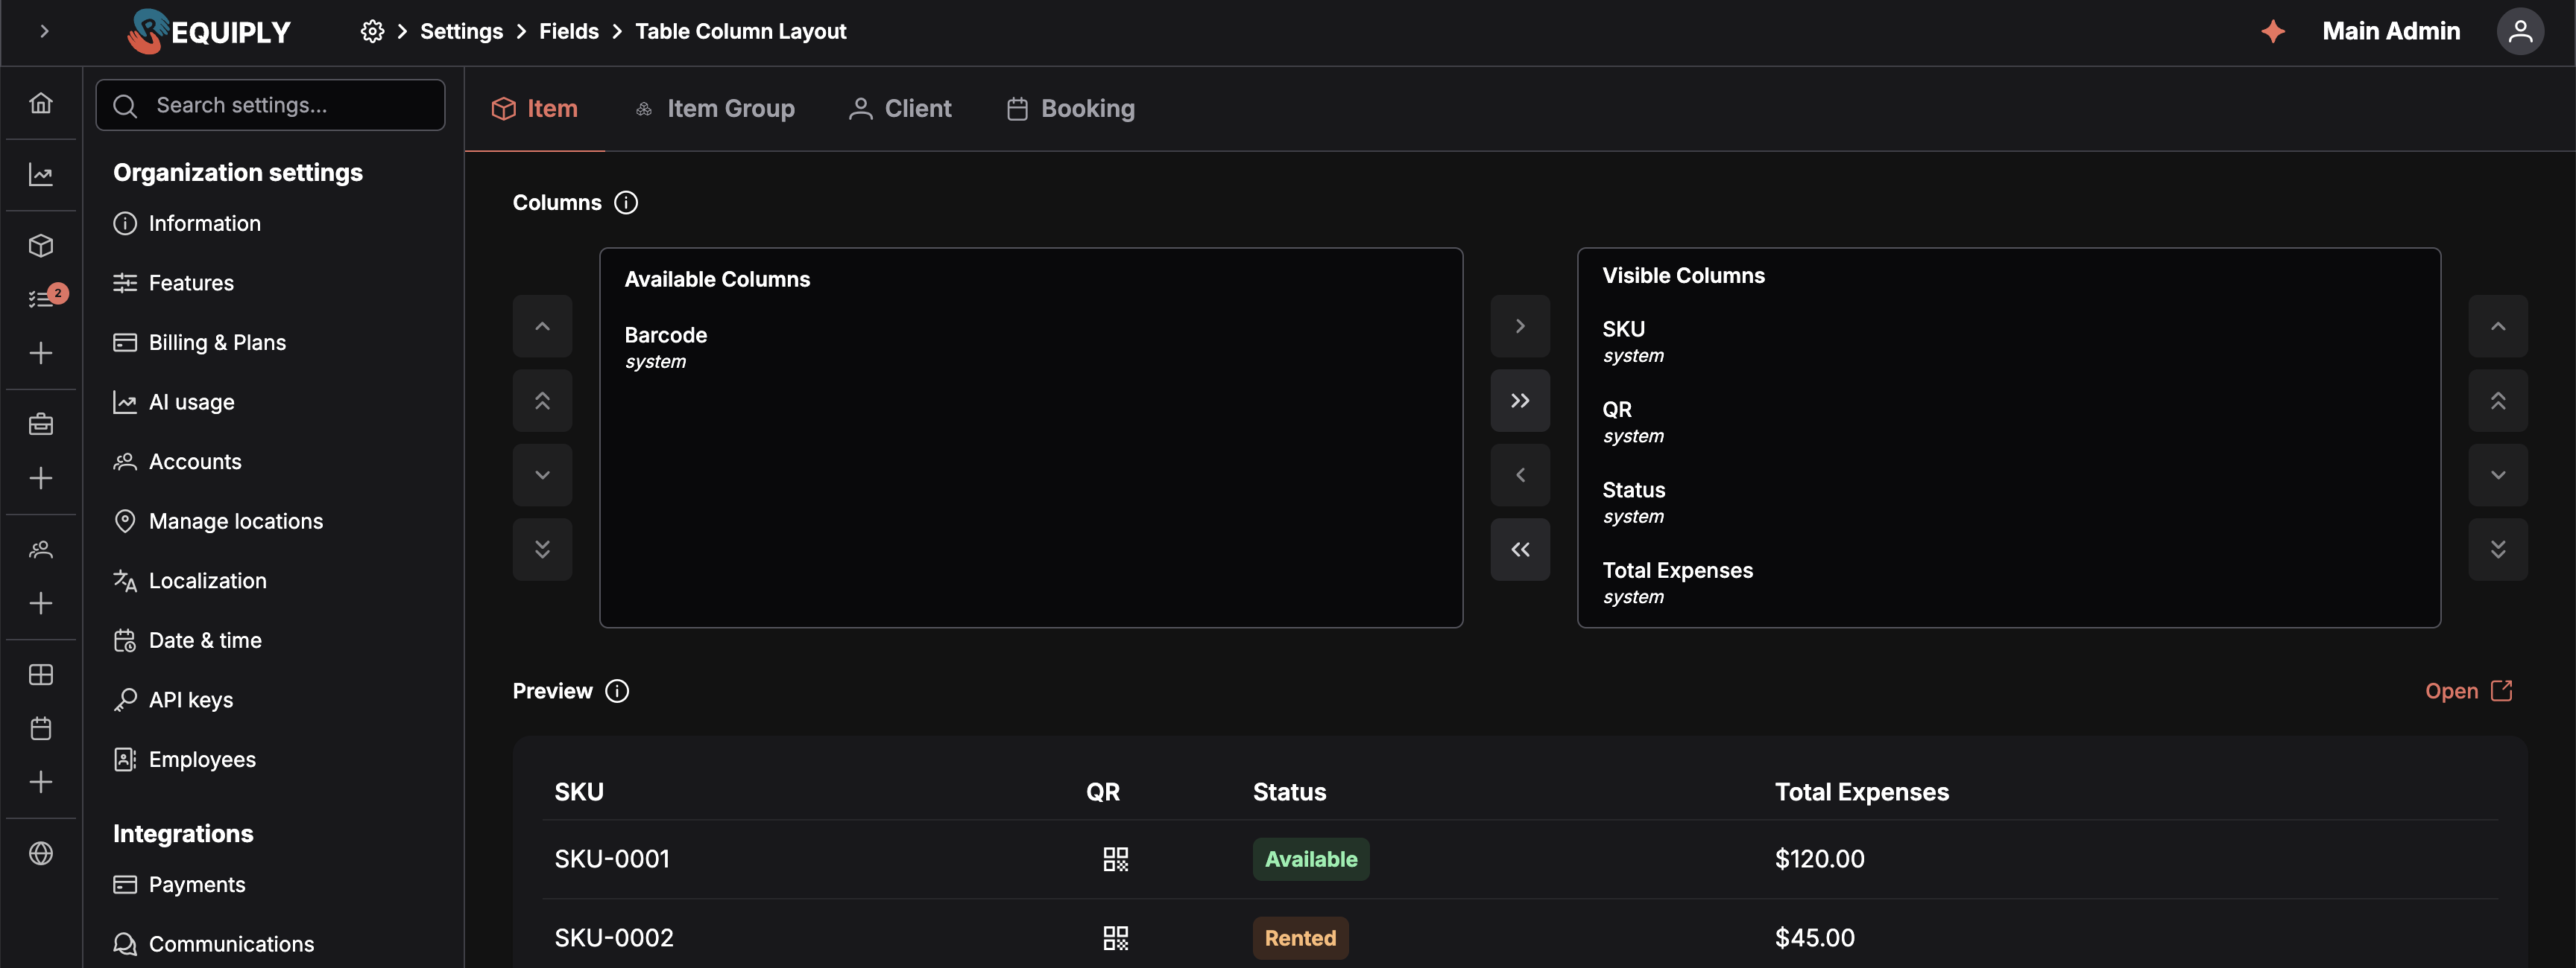Move all columns to visible list
Screen dimensions: 2576x968
pos(1520,401)
